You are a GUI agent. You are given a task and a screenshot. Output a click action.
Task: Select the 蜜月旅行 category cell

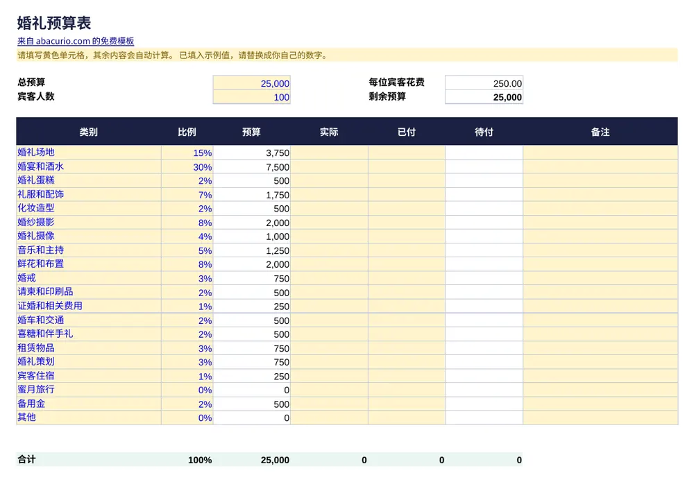click(89, 390)
